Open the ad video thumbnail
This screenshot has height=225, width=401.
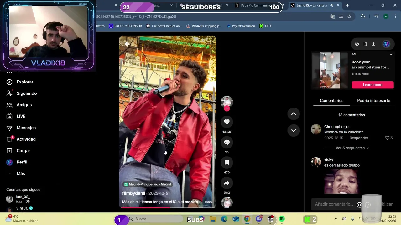coord(330,70)
